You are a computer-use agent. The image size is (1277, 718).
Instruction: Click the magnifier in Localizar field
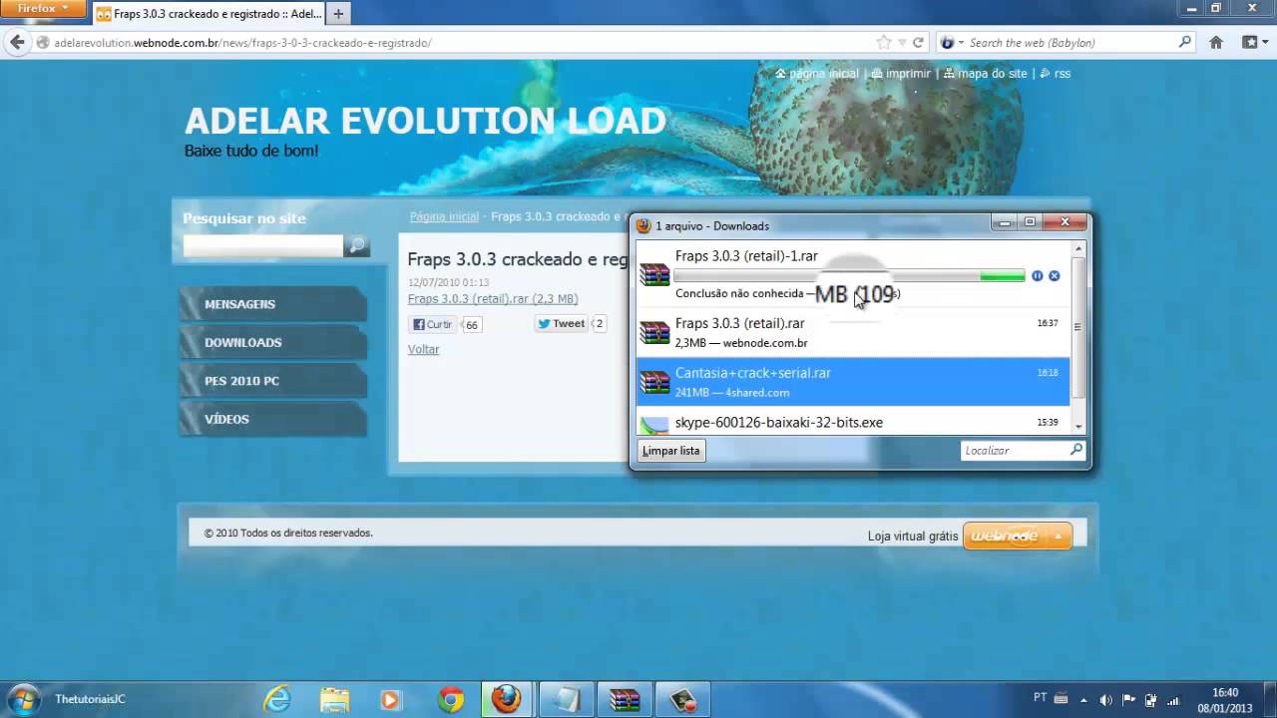point(1075,451)
